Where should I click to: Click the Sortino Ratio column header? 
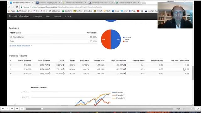tap(157, 61)
